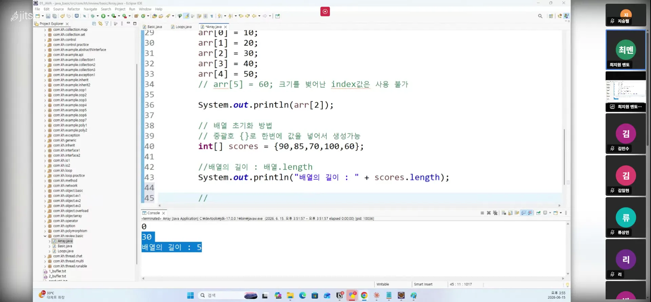This screenshot has width=651, height=302.
Task: Click the Open Type toolbar icon
Action: coord(155,16)
